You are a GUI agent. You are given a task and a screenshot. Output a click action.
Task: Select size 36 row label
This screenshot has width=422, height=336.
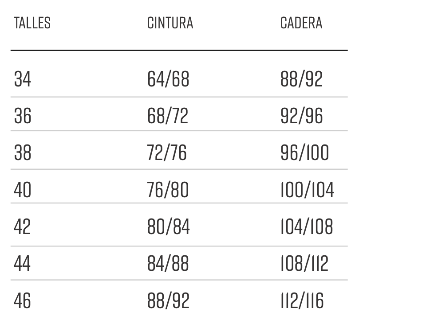click(23, 116)
